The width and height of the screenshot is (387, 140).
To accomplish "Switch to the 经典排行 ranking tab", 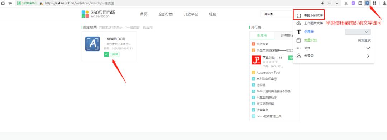I will click(287, 35).
